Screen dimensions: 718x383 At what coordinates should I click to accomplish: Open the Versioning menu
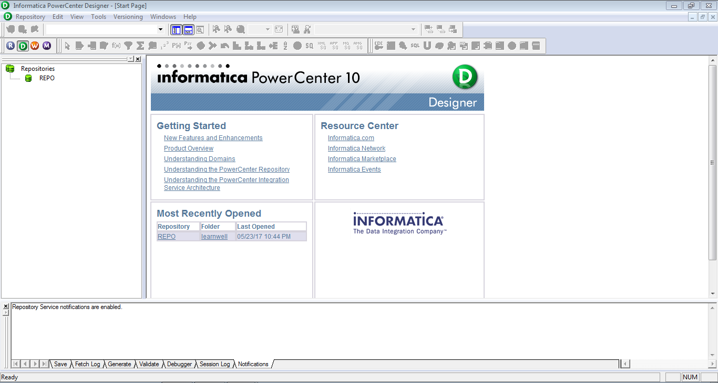coord(128,17)
